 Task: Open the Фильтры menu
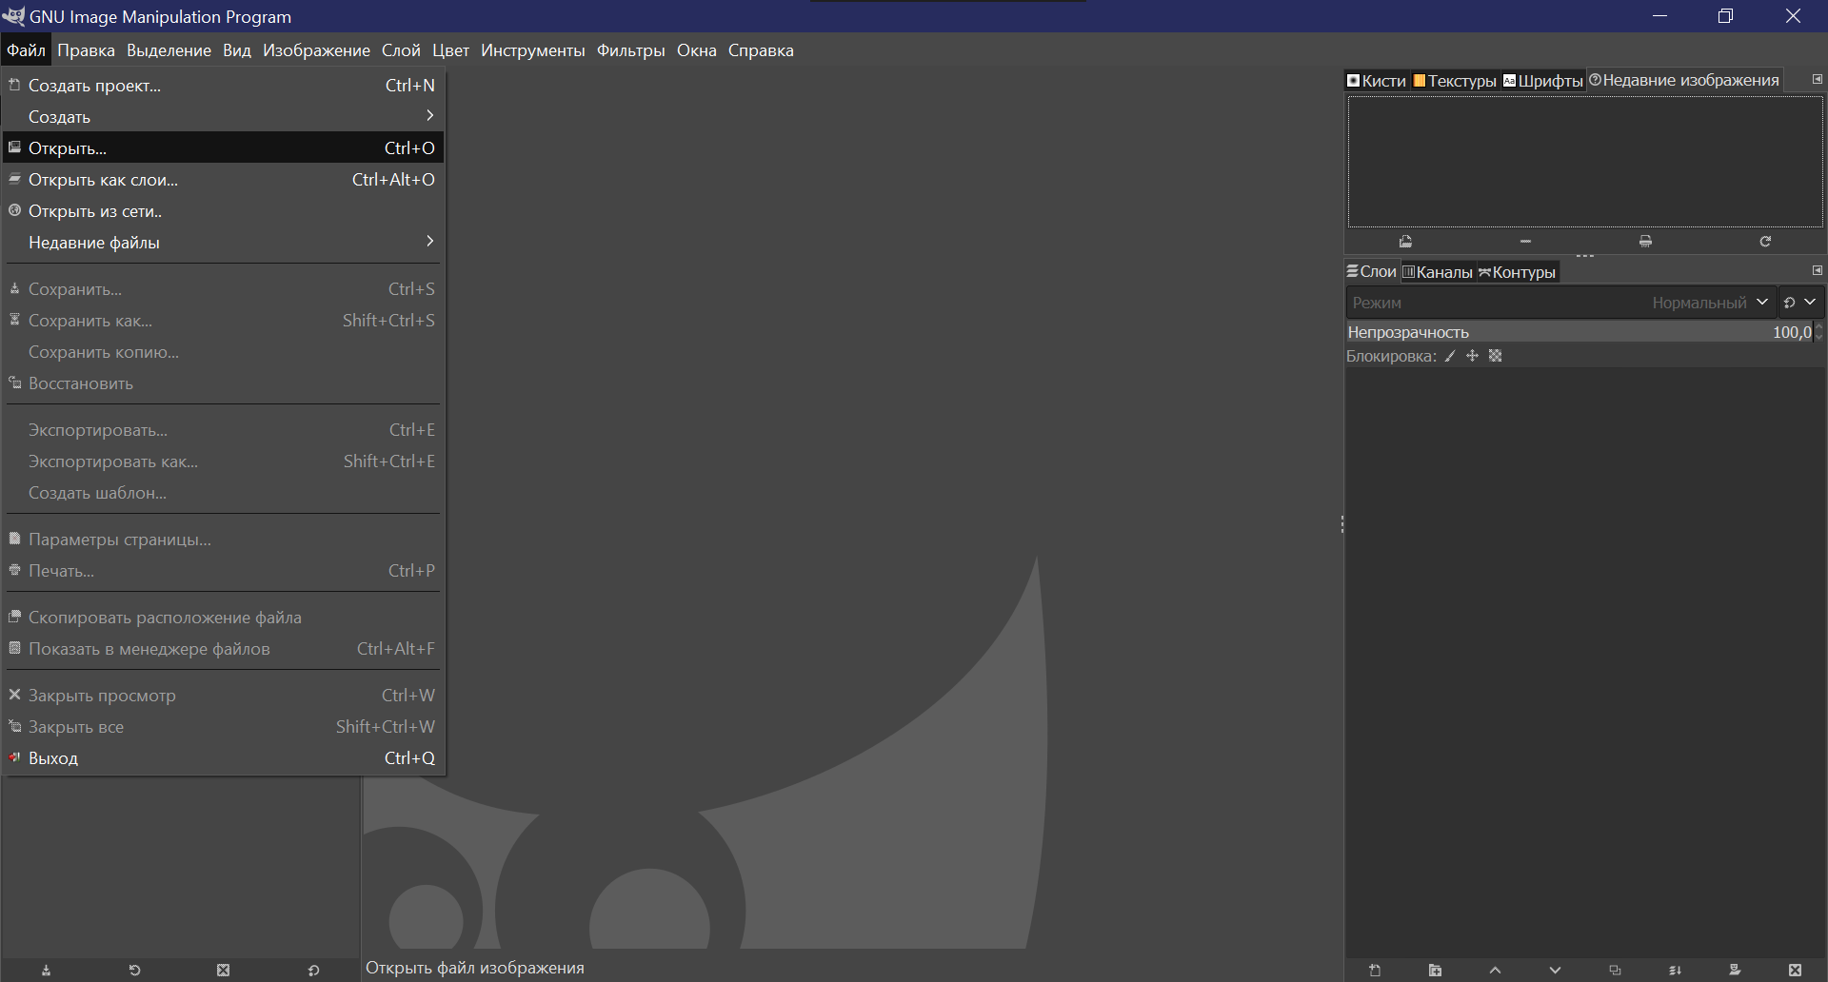coord(630,50)
